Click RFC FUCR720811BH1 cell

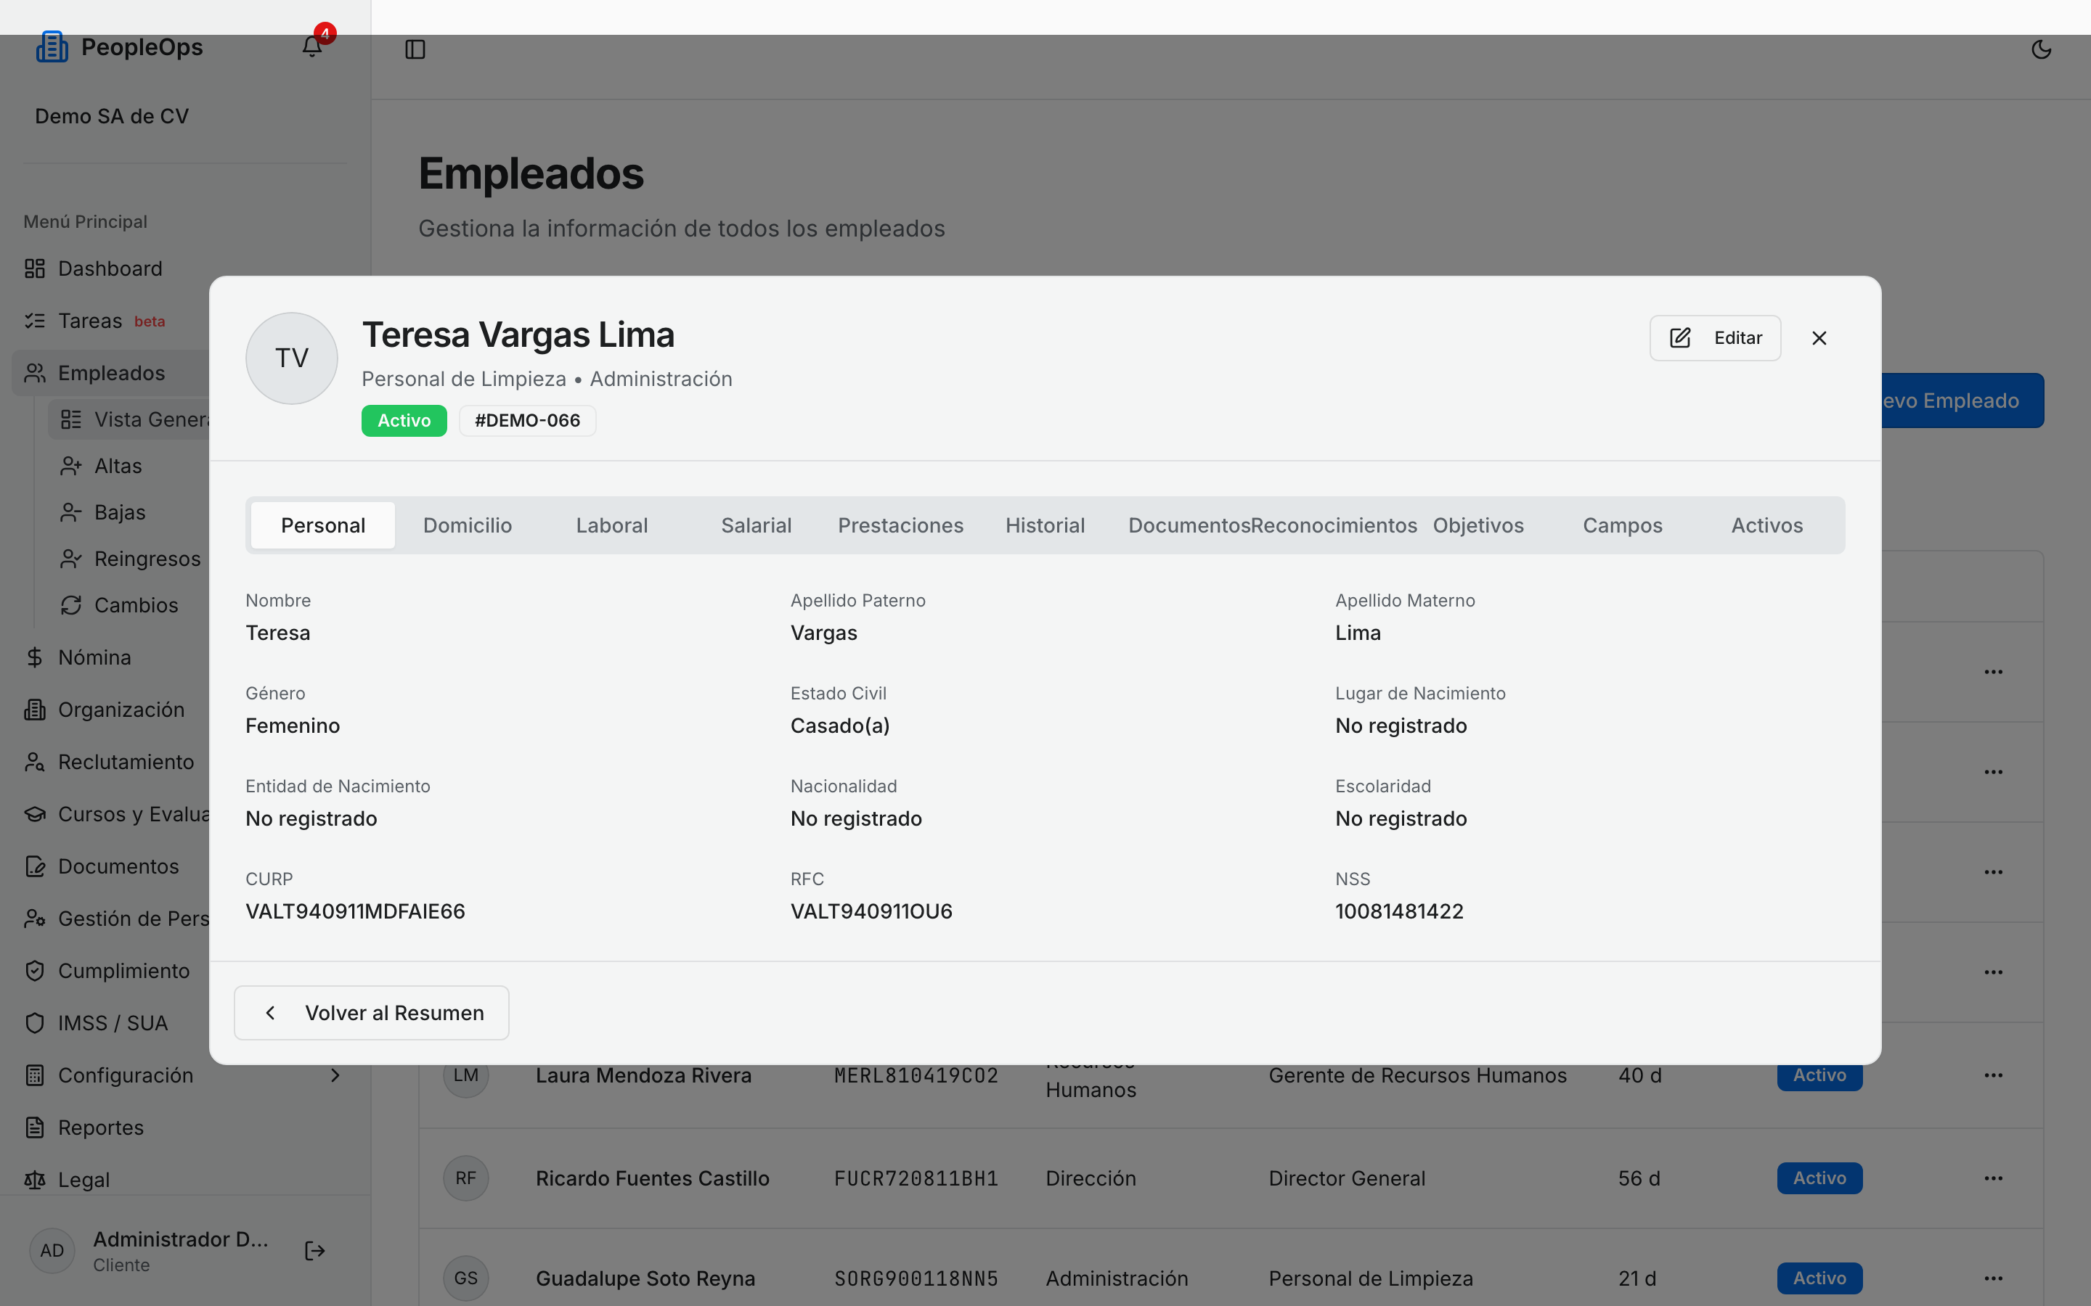point(916,1178)
